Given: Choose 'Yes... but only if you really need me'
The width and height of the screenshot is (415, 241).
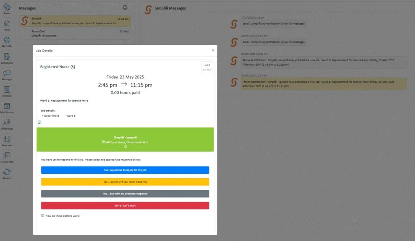Looking at the screenshot, I should (x=125, y=182).
